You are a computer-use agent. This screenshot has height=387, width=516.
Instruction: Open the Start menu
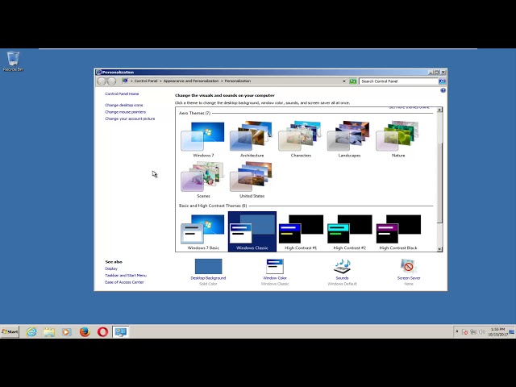pyautogui.click(x=10, y=331)
